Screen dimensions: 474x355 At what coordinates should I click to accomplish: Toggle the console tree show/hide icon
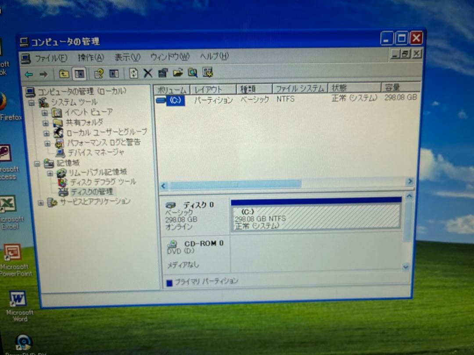click(x=79, y=73)
